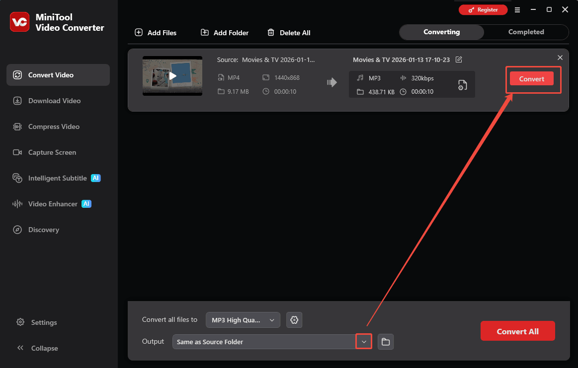The height and width of the screenshot is (368, 578).
Task: Click the source duration 00:00:10 next to 9.17 MB
Action: coord(285,92)
